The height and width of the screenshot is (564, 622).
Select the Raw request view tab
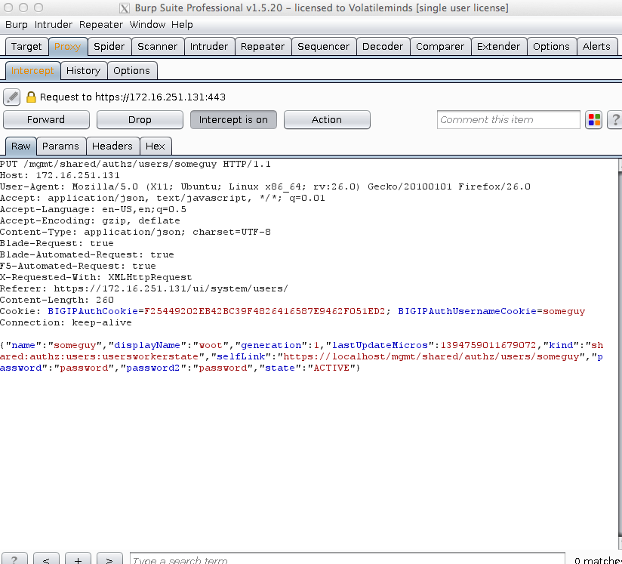[x=20, y=146]
